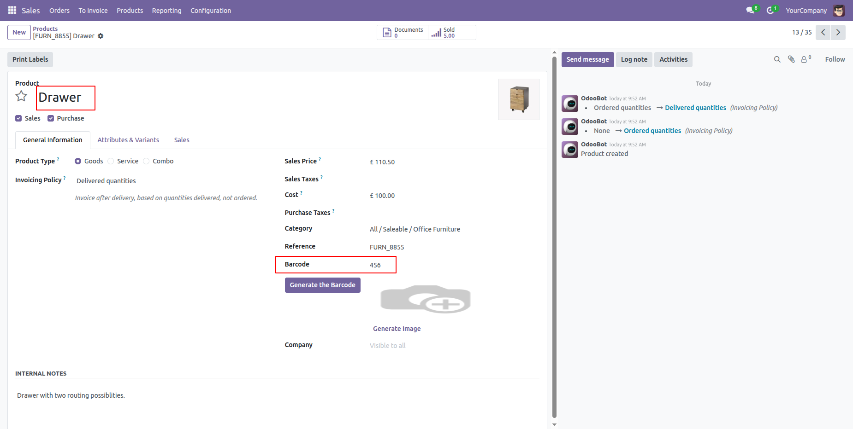Mark Drawer as favorite with star
This screenshot has height=429, width=853.
[21, 96]
